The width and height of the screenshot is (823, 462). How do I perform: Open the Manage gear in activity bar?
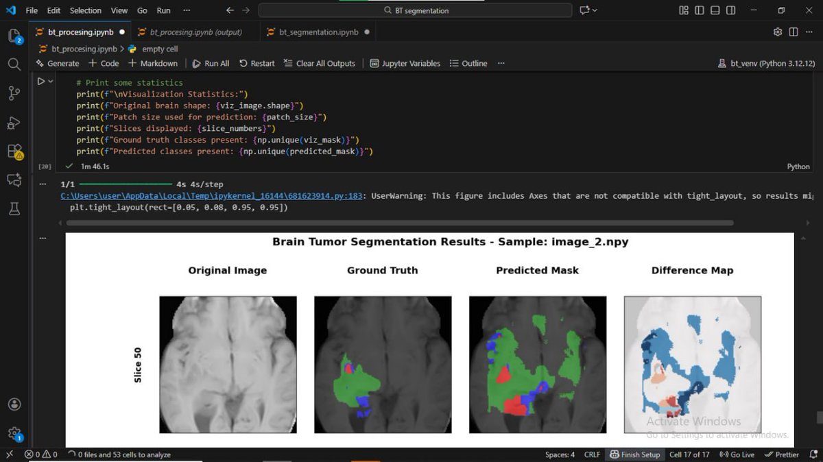point(14,433)
